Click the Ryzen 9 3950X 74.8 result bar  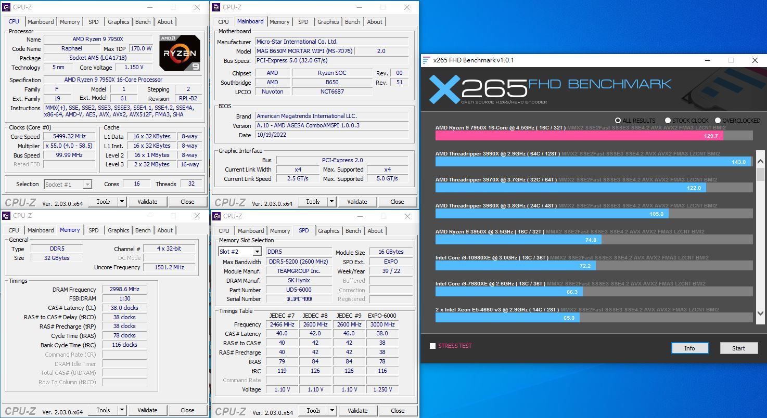coord(518,240)
